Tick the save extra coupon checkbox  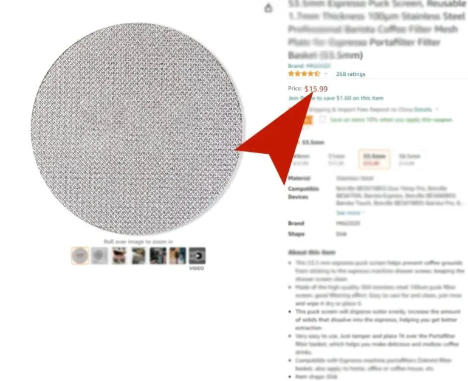tap(322, 120)
